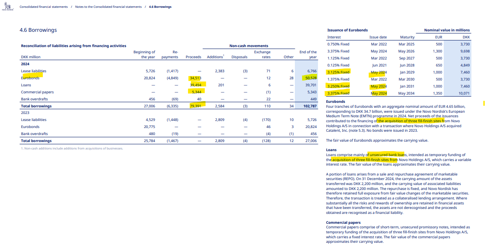Click the 4.6 Borrowings section heading
The image size is (485, 249).
38,30
